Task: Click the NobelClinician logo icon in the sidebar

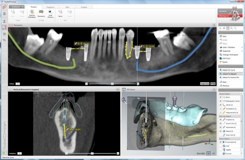Action: [4, 7]
